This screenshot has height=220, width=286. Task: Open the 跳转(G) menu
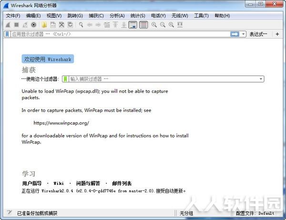tap(75, 16)
